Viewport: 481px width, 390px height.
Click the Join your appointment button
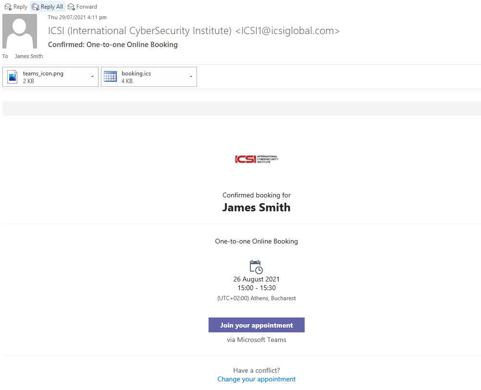click(x=257, y=325)
